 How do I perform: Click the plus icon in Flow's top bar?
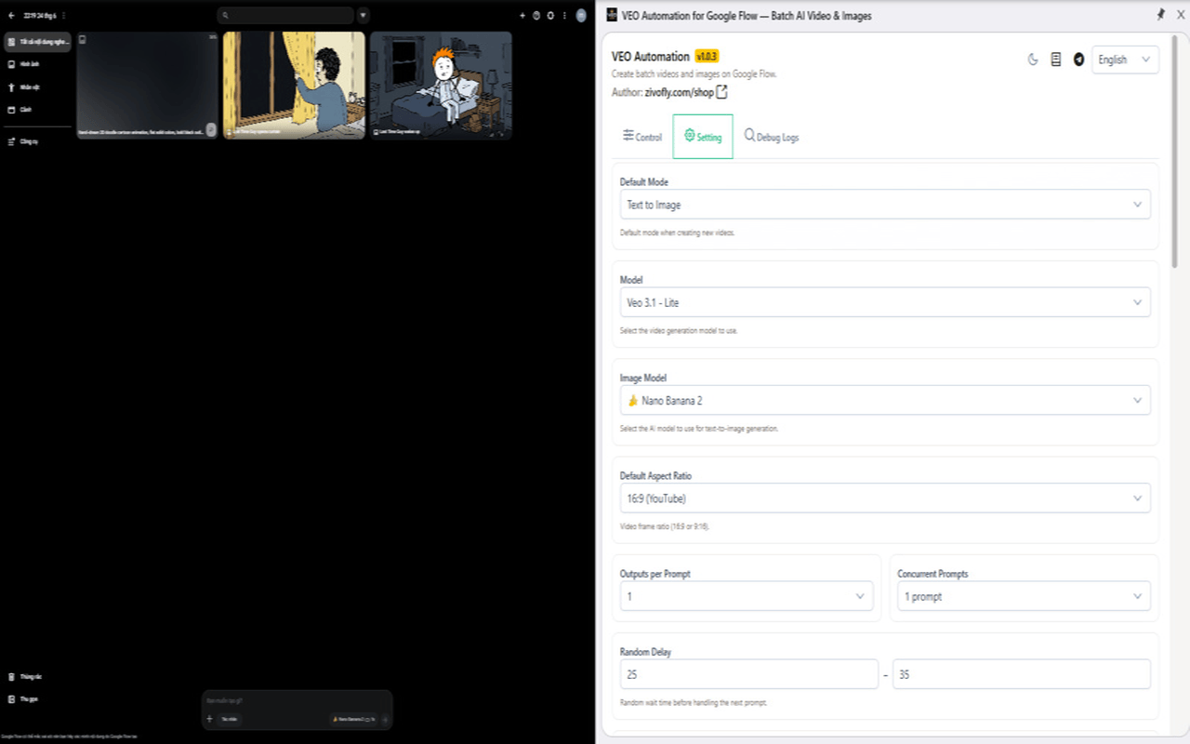[x=522, y=16]
